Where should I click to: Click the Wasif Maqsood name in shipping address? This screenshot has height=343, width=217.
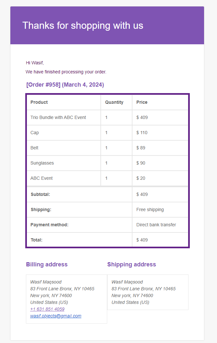(x=127, y=282)
